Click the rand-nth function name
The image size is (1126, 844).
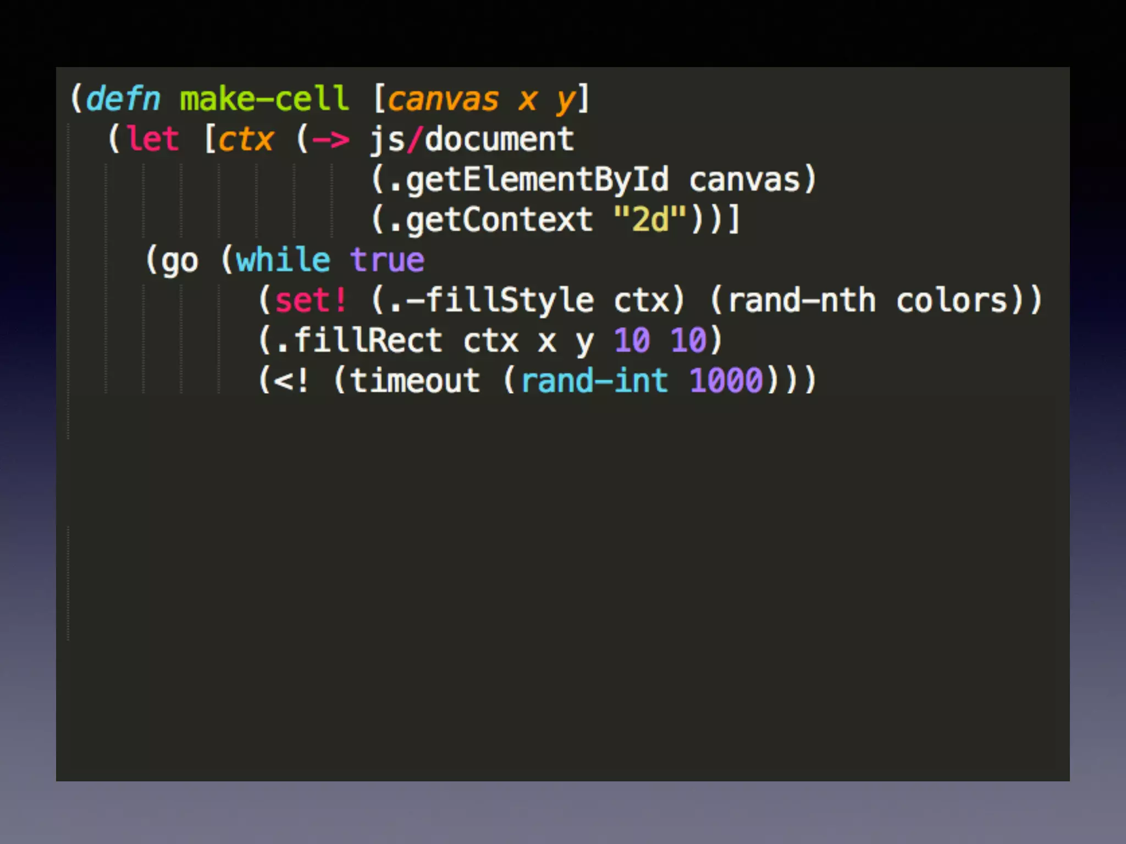(801, 301)
